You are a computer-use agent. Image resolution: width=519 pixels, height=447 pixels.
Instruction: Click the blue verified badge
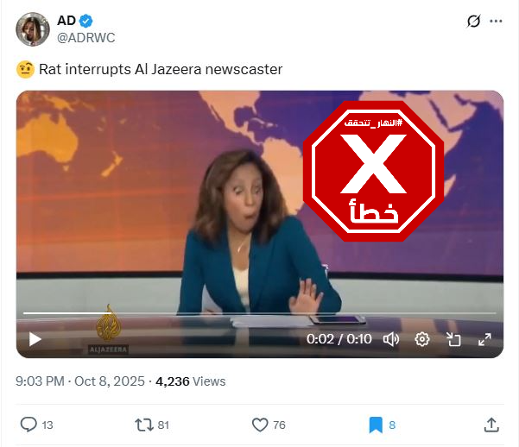coord(86,21)
